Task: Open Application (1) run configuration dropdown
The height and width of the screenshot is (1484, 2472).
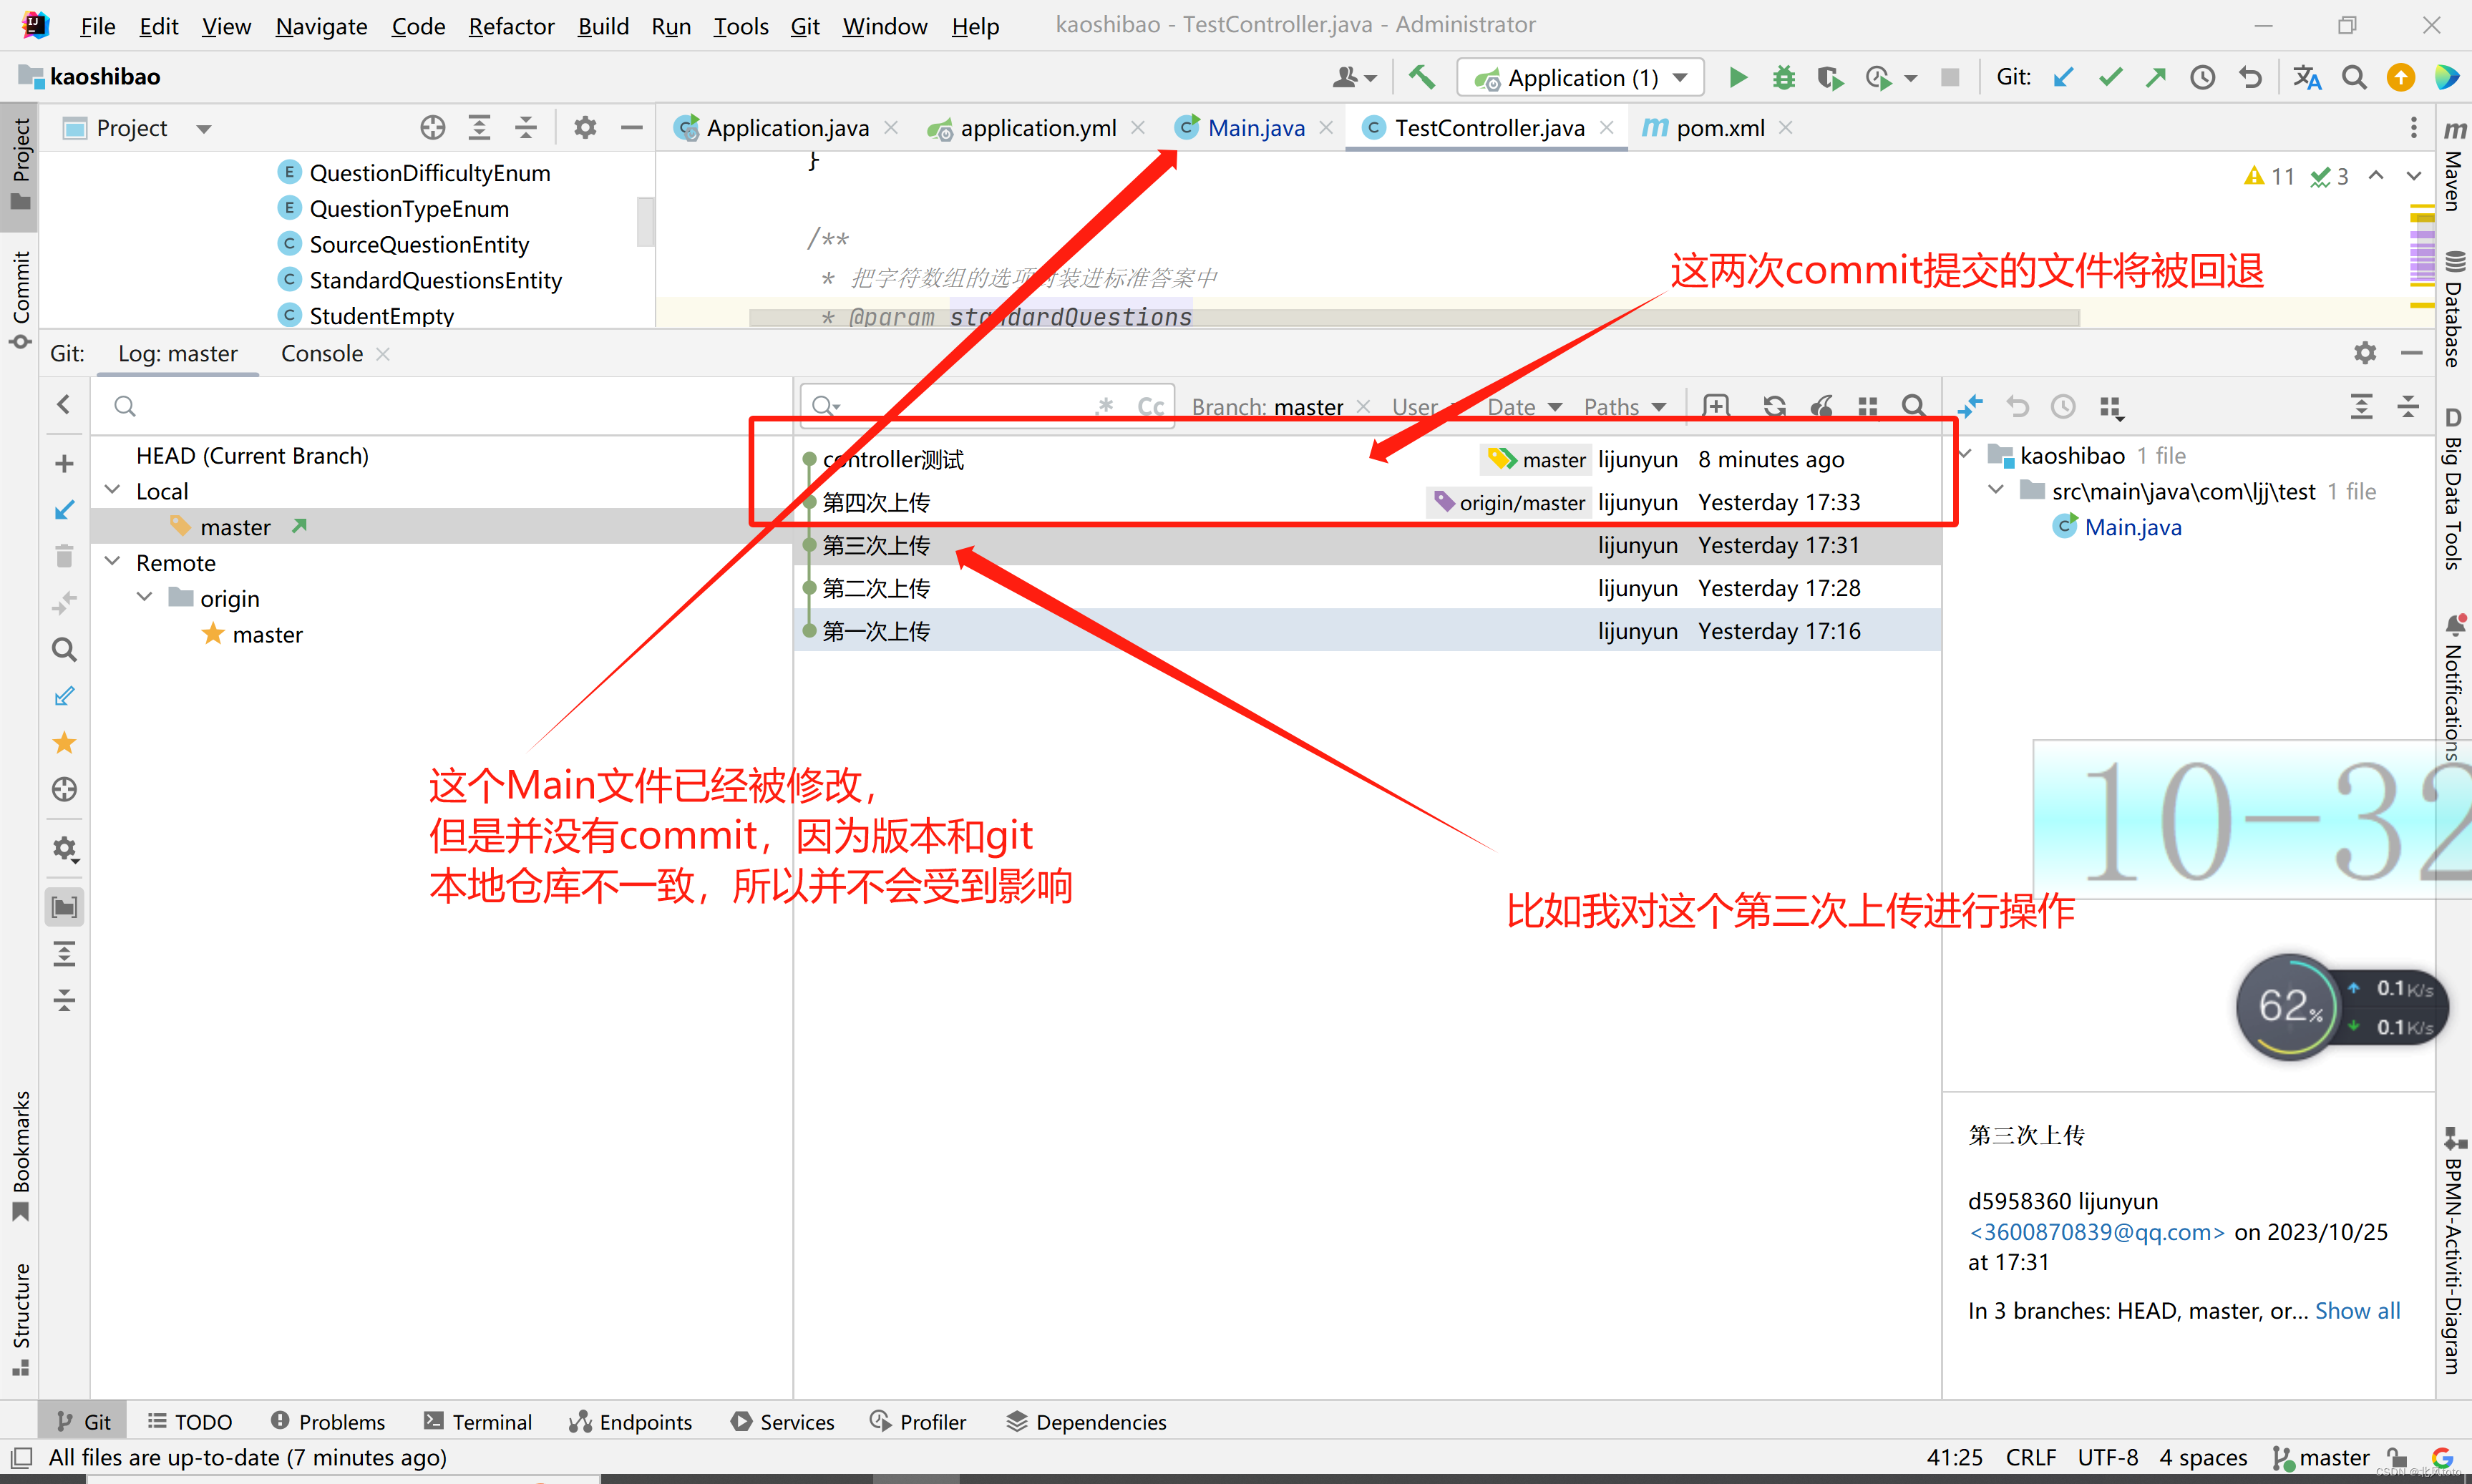Action: coord(1581,77)
